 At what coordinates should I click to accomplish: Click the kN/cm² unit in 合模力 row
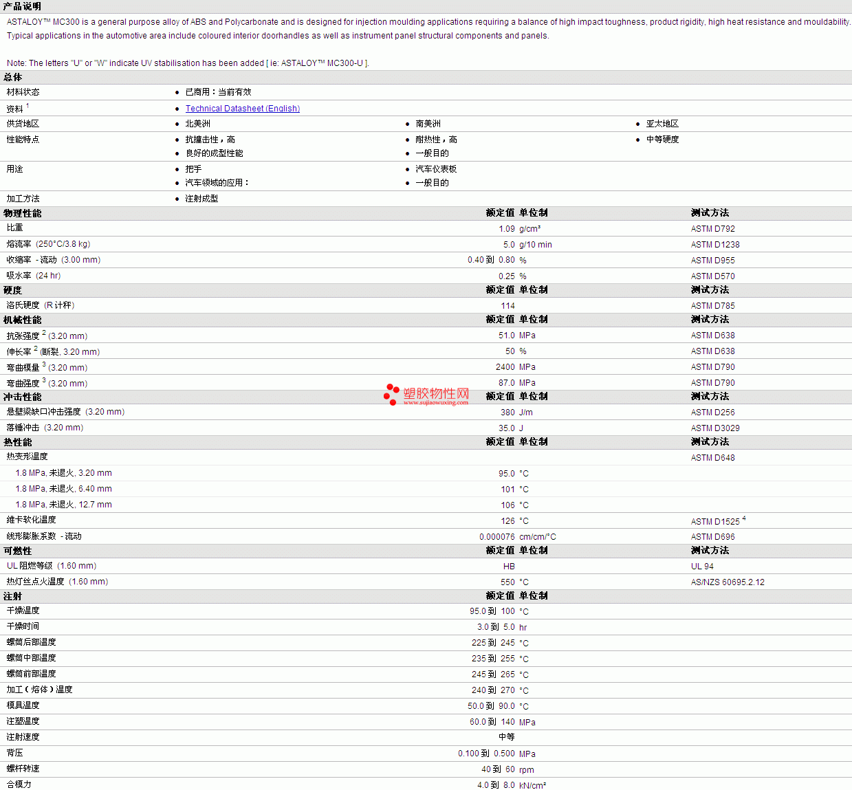pyautogui.click(x=532, y=785)
